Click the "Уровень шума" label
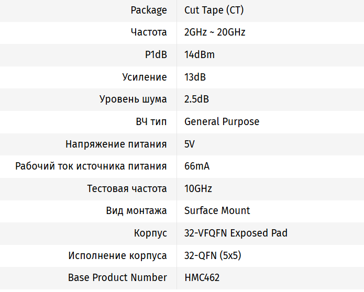This screenshot has width=364, height=292. click(x=133, y=99)
